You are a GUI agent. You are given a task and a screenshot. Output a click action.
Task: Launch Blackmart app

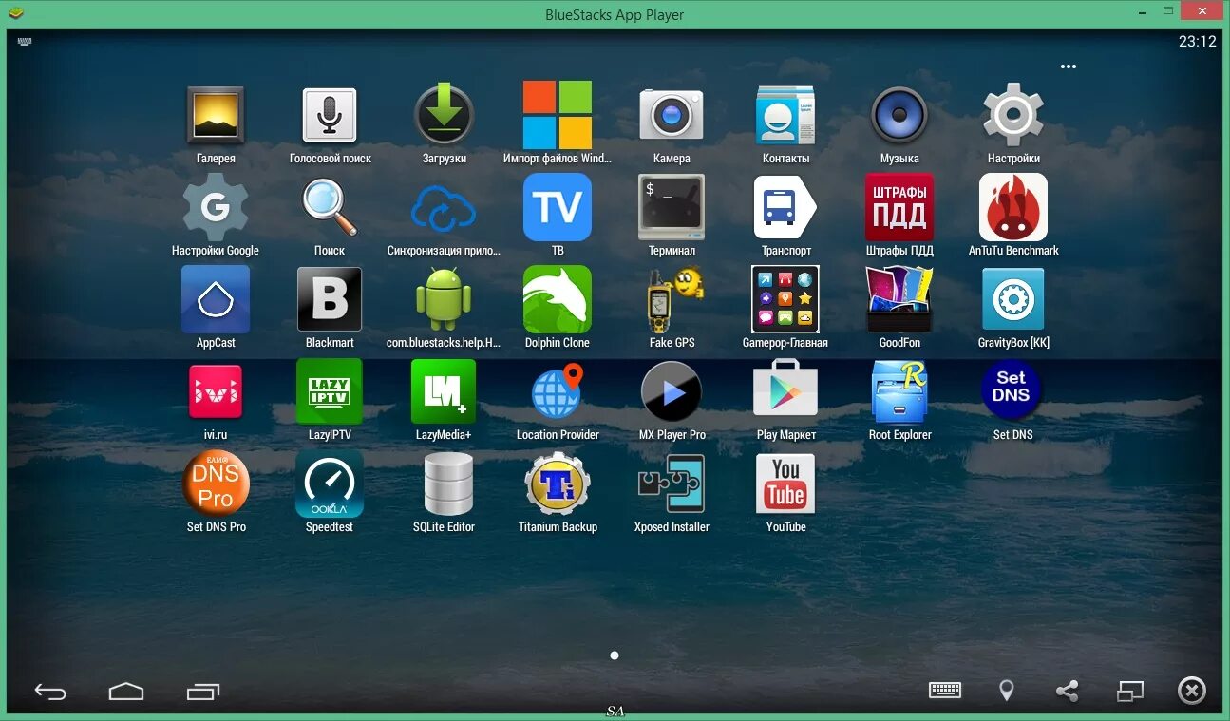point(330,299)
